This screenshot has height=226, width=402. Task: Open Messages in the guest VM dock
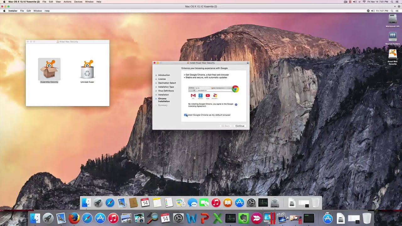click(x=193, y=203)
